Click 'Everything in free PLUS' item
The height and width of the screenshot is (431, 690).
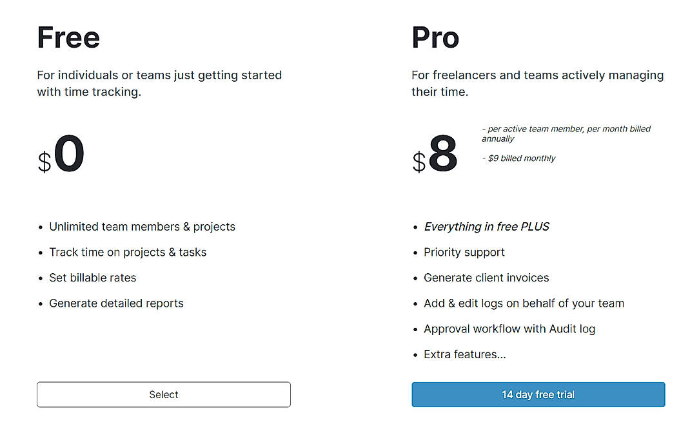pos(487,226)
